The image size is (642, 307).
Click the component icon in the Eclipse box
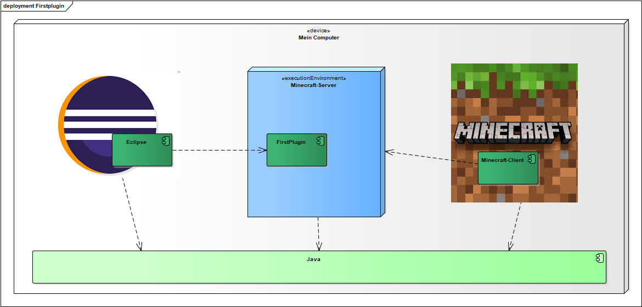165,141
